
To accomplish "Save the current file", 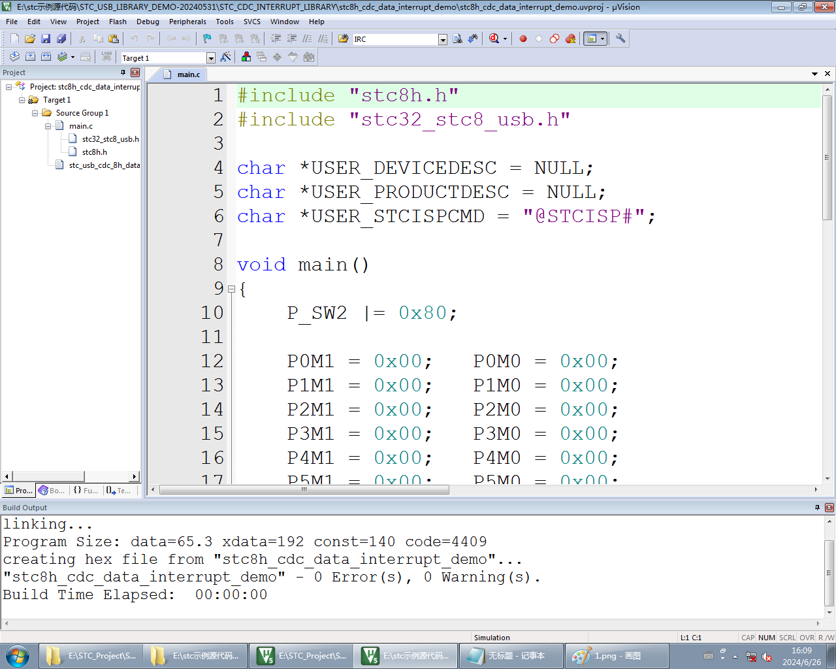I will point(46,39).
